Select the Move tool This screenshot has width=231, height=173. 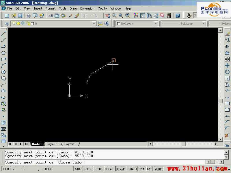coord(227,65)
